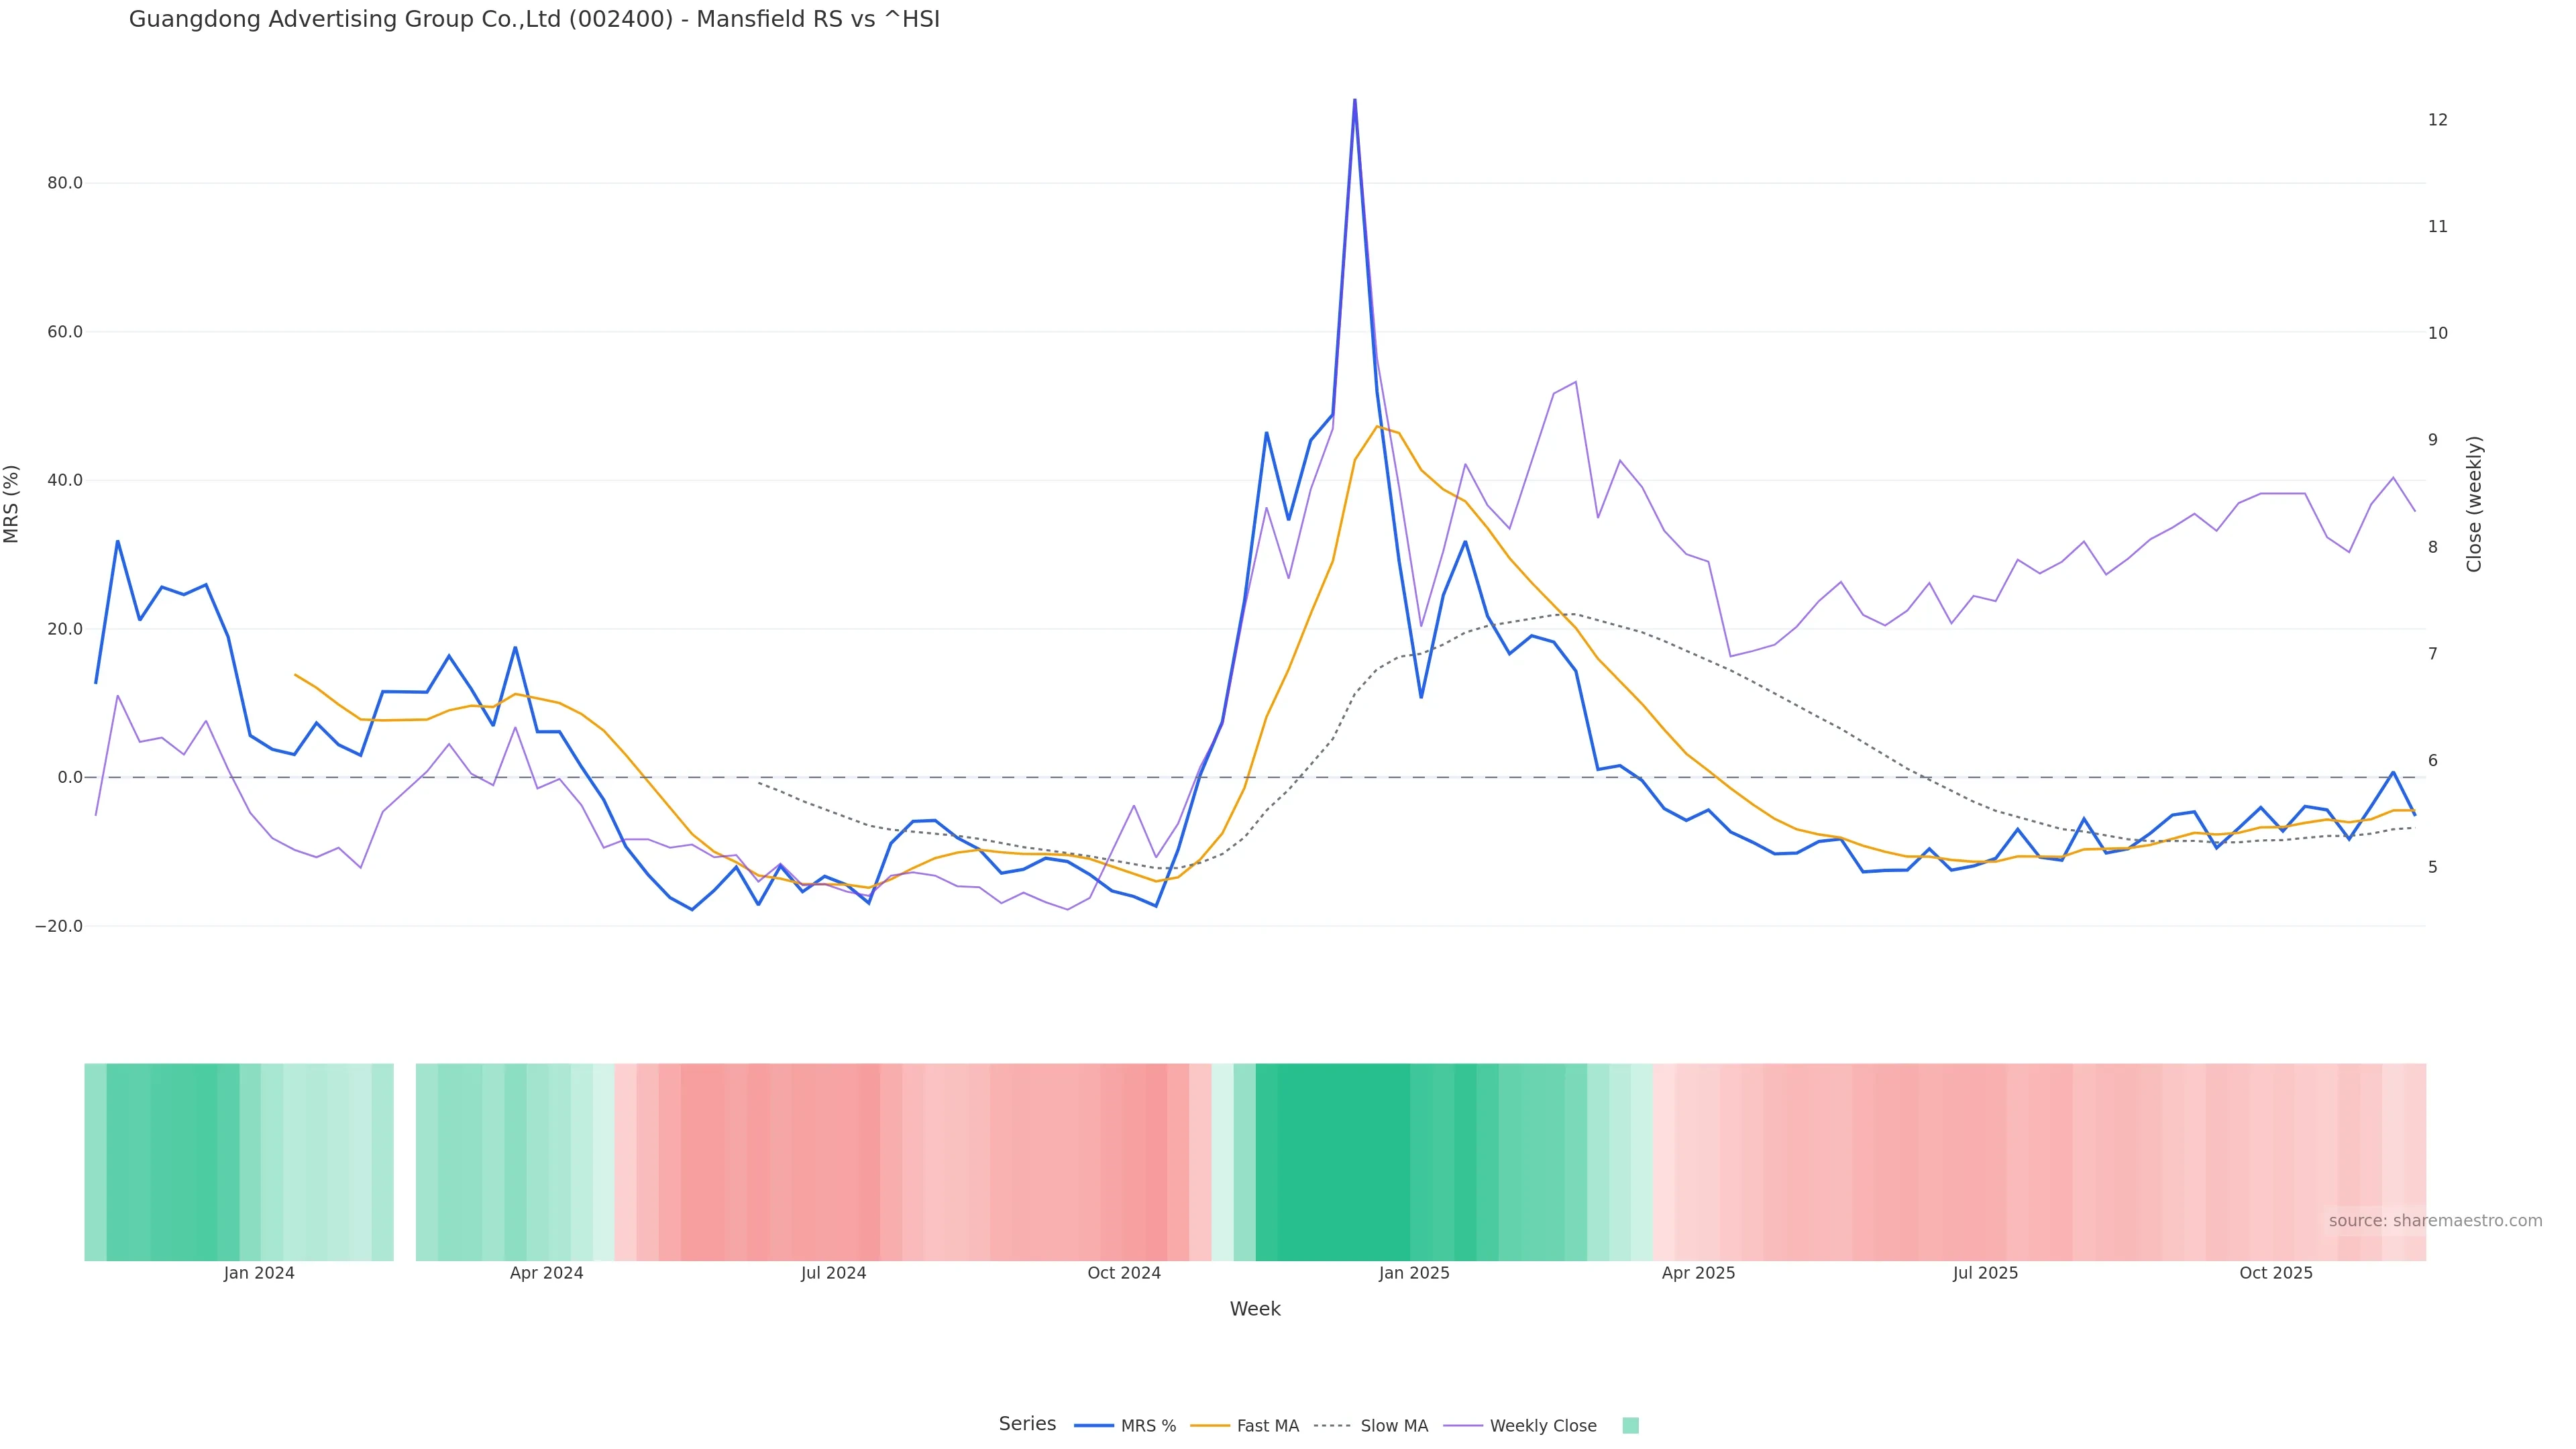The image size is (2576, 1449).
Task: Click the white gap in the heatmap strip
Action: (404, 1162)
